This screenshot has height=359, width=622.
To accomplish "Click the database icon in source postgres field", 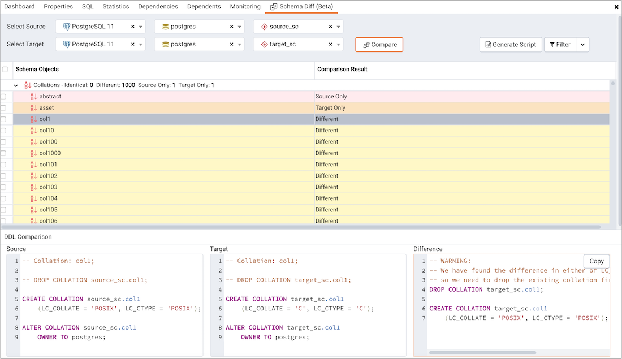I will (x=166, y=27).
